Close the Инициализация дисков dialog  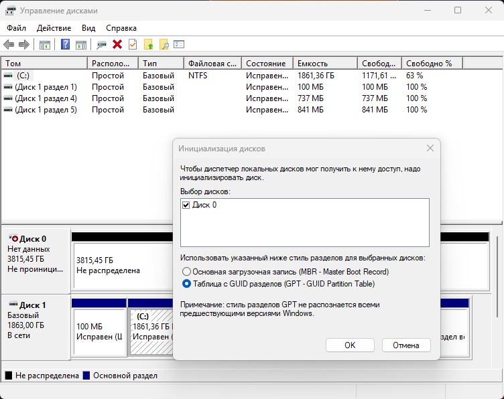coord(430,148)
